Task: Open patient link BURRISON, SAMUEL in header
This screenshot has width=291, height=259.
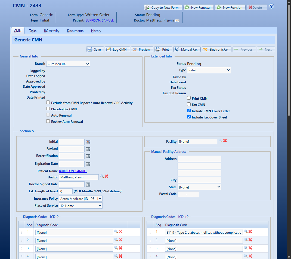Action: 99,20
